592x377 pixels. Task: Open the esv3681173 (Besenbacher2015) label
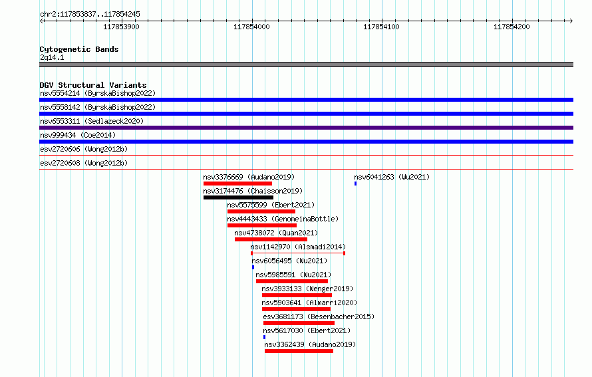[319, 316]
